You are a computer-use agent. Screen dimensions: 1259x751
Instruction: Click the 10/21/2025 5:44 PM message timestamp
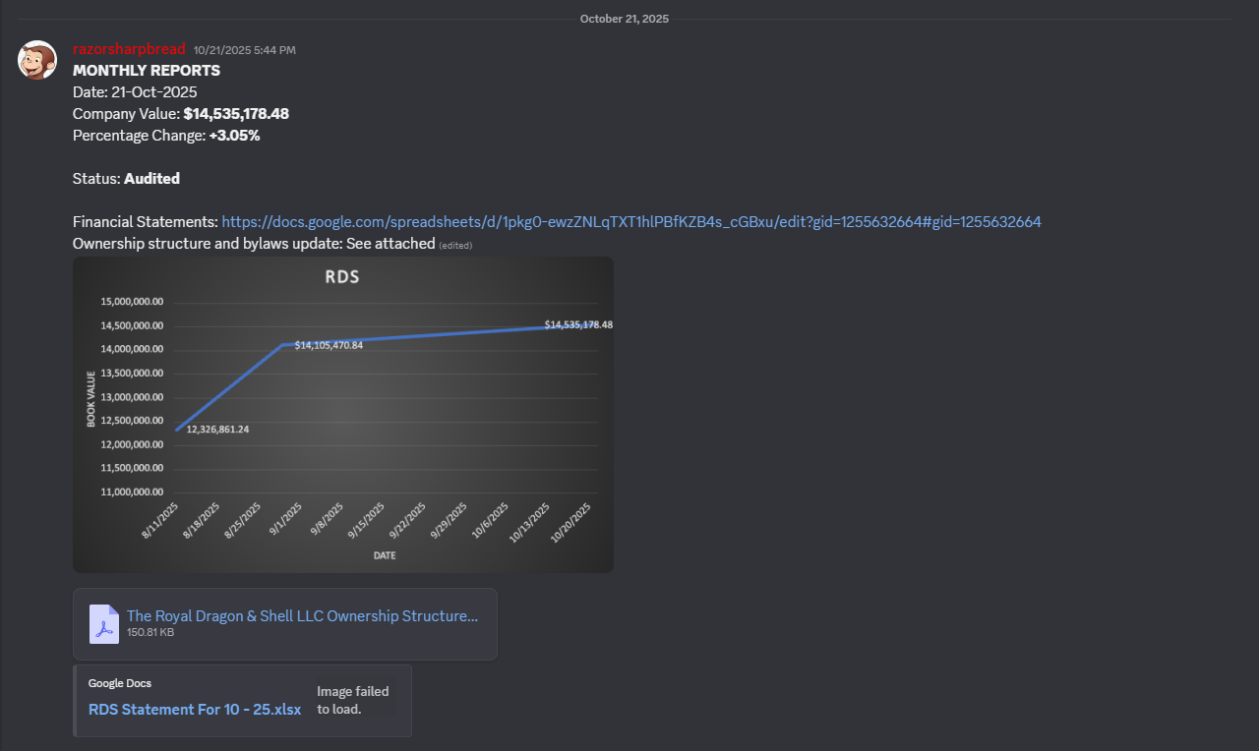click(244, 50)
